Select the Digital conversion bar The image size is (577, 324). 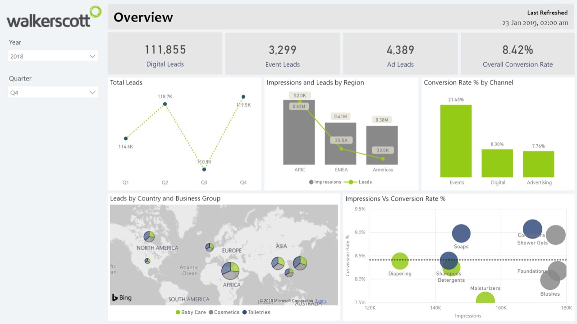(x=497, y=163)
